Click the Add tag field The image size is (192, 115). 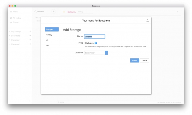point(85,12)
